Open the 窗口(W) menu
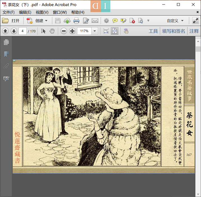The height and width of the screenshot is (197, 201). [x=60, y=12]
